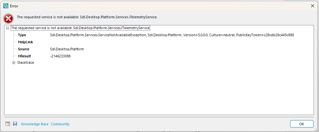Select the HelpLink property label
319x132 pixels.
click(x=25, y=42)
